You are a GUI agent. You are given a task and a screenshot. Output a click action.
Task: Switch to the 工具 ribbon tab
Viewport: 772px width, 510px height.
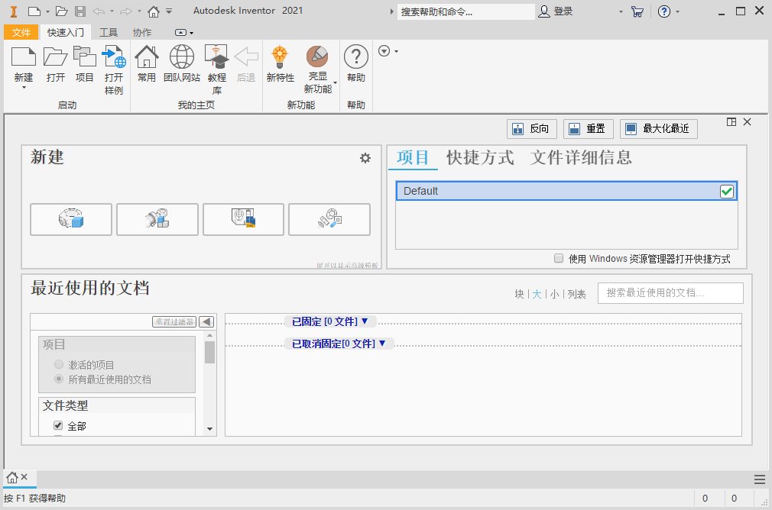(109, 32)
